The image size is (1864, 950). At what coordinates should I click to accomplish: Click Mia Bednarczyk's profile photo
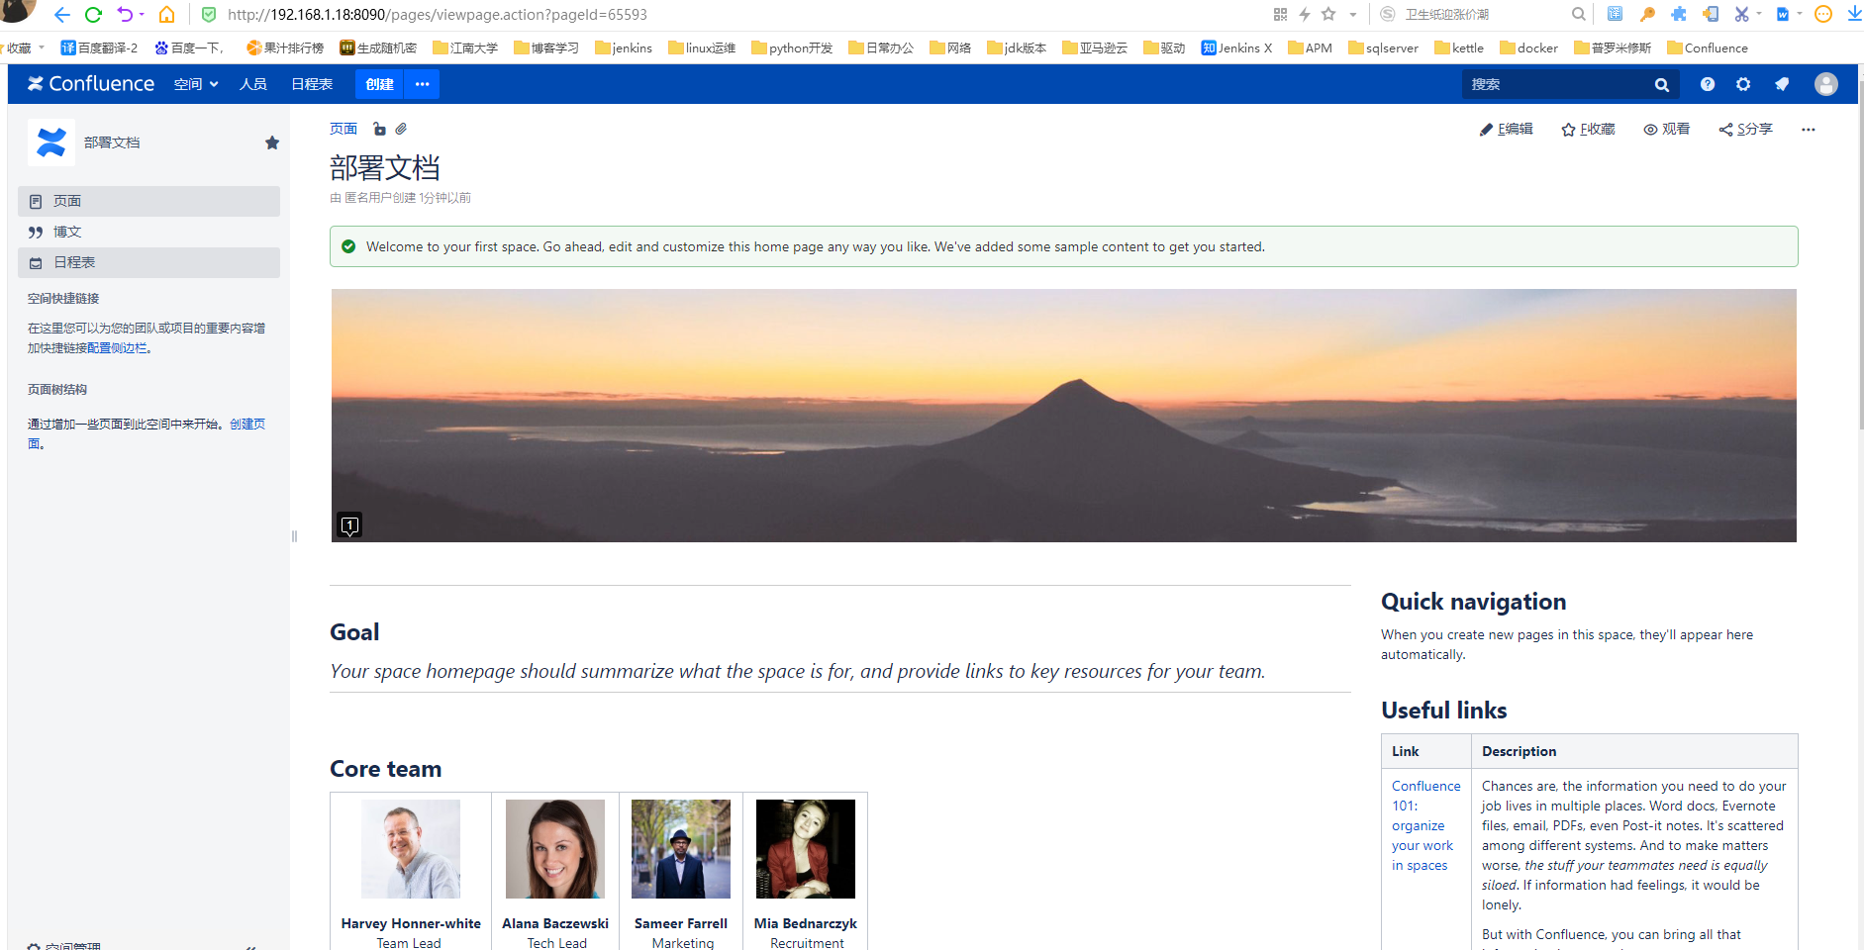pyautogui.click(x=806, y=849)
